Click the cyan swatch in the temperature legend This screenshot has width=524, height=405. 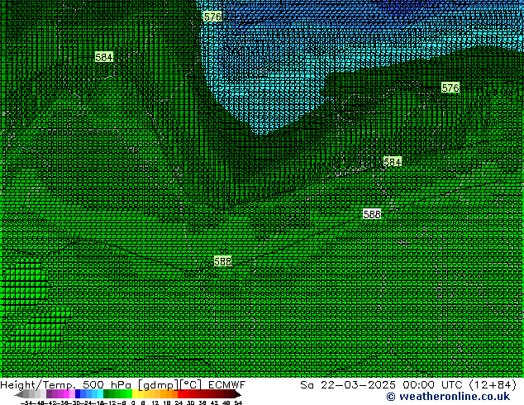pos(100,393)
